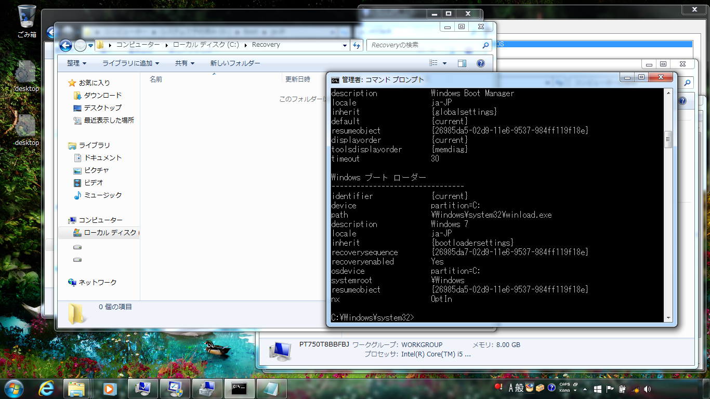This screenshot has height=399, width=710.
Task: Open Internet Explorer from the taskbar
Action: point(46,388)
